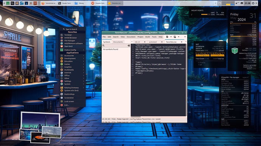
Task: Switch to the mb-cli editor tab
Action: (137, 42)
